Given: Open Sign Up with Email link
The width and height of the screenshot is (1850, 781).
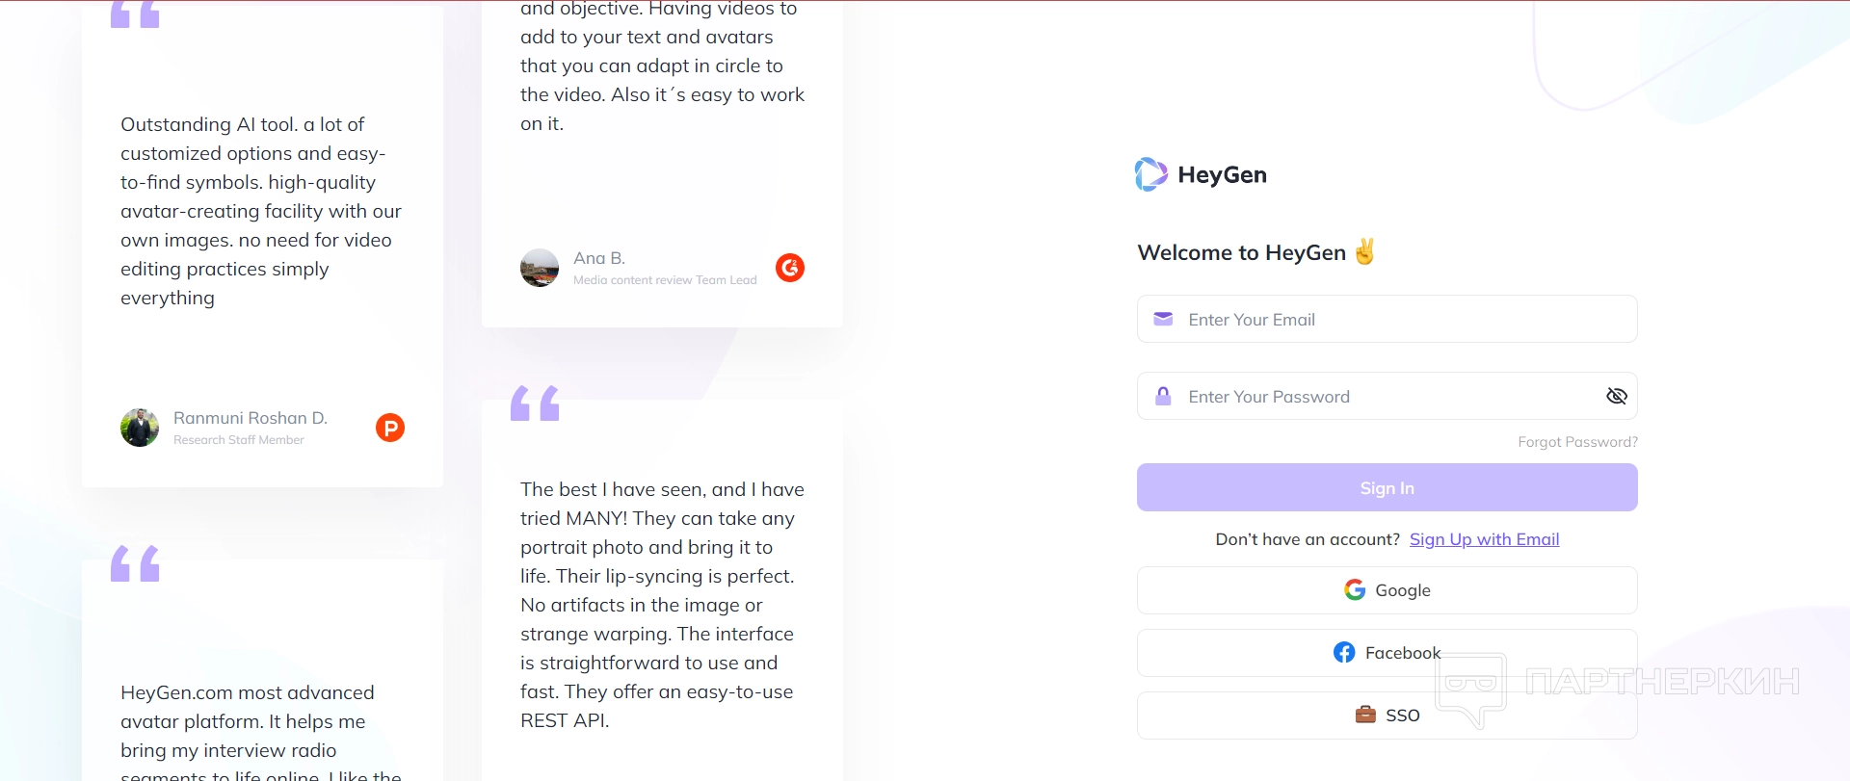Looking at the screenshot, I should point(1484,539).
